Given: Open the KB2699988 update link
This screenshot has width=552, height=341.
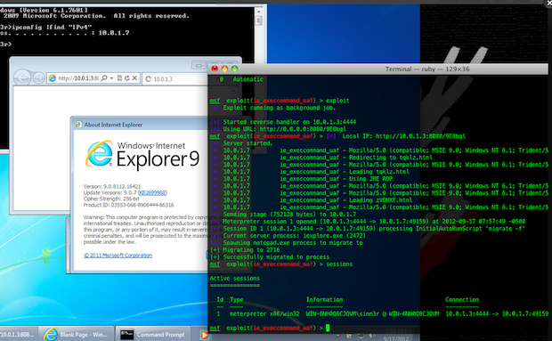Looking at the screenshot, I should point(152,192).
